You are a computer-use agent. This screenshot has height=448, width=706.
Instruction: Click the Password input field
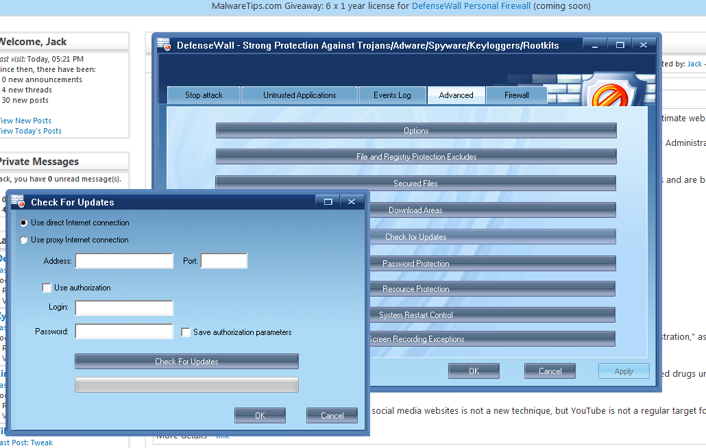[124, 332]
